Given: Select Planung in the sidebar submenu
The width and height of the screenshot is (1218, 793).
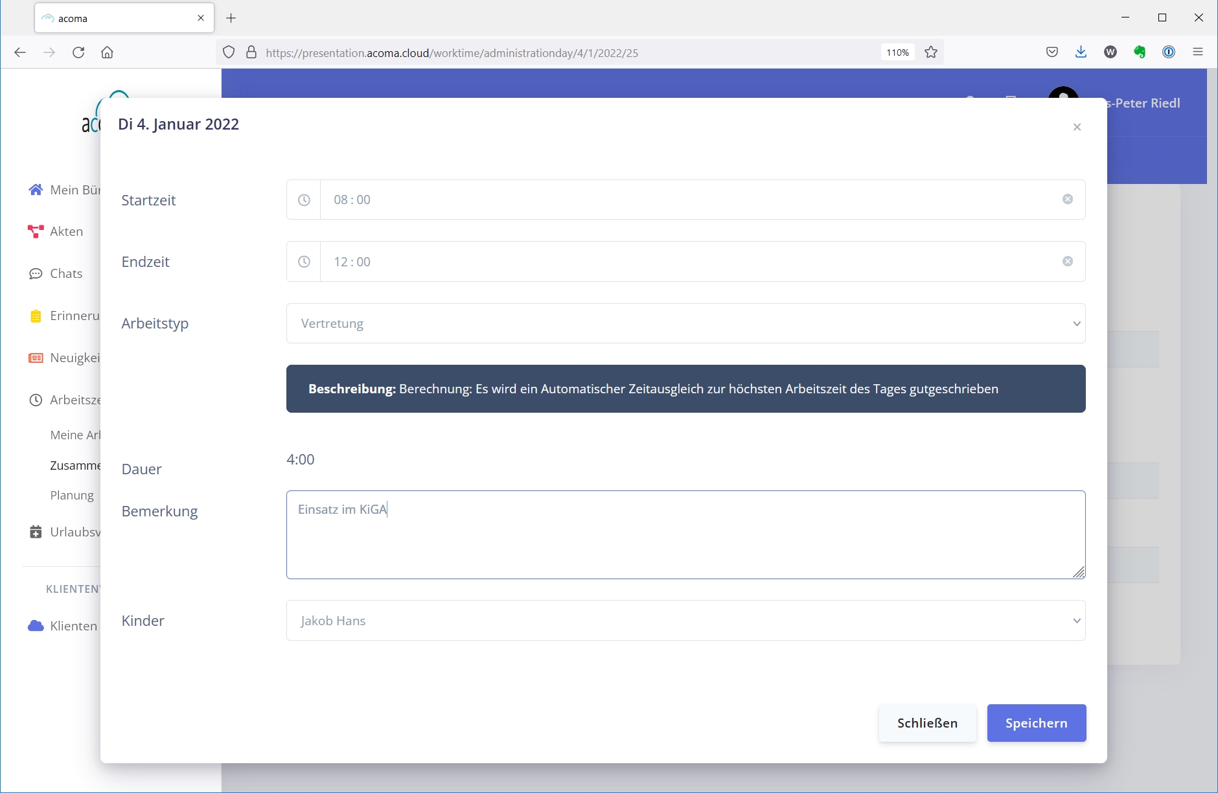Looking at the screenshot, I should click(x=72, y=495).
